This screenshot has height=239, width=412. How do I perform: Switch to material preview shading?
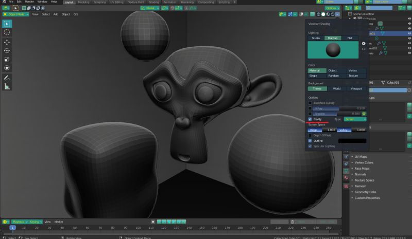(328, 14)
